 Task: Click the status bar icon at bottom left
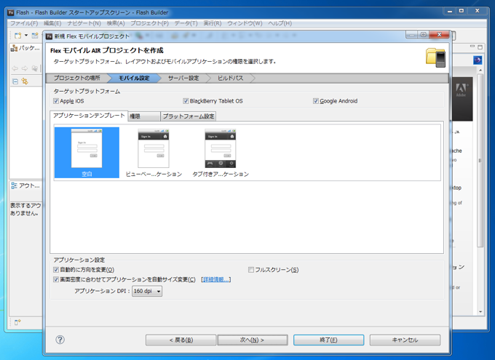[17, 322]
